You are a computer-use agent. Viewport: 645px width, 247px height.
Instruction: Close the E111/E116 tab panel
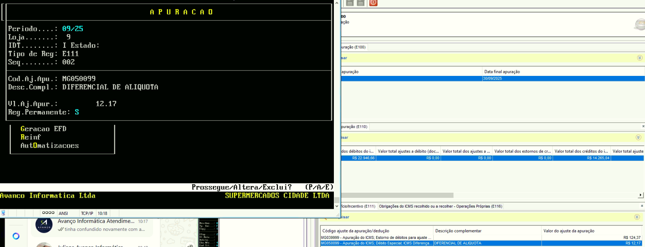pos(642,206)
